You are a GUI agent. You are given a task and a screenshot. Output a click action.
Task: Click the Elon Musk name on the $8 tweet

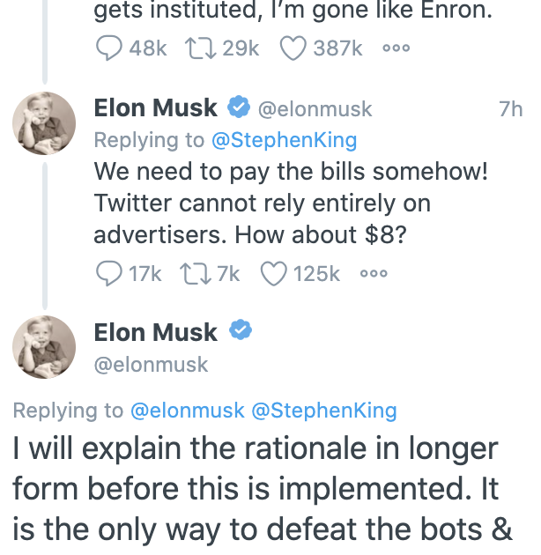pos(155,108)
